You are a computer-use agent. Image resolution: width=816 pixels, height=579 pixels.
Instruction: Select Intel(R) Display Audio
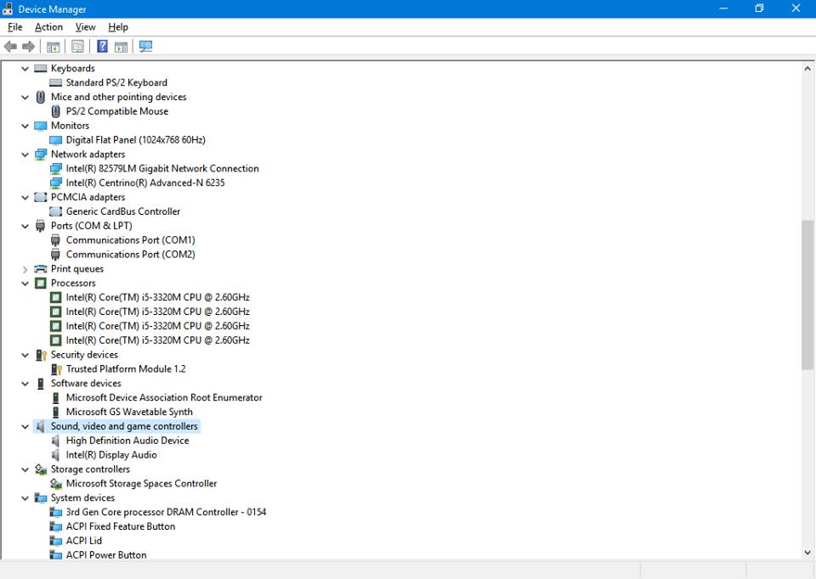point(111,455)
